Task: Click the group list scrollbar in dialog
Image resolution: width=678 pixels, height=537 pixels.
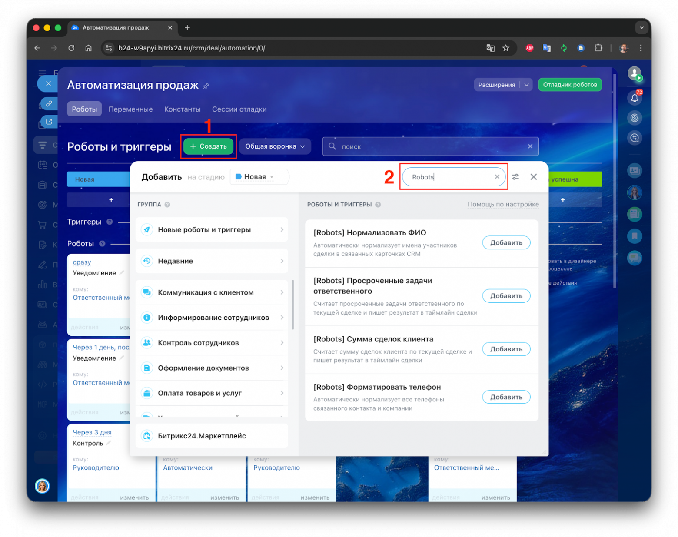Action: [x=293, y=305]
